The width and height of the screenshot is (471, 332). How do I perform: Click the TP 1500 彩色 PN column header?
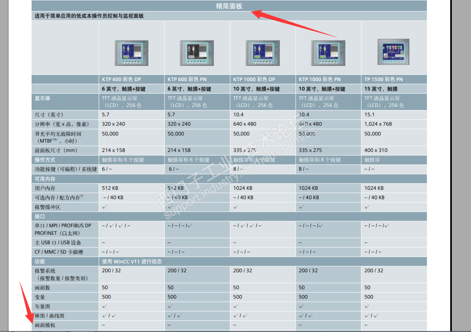[x=383, y=79]
